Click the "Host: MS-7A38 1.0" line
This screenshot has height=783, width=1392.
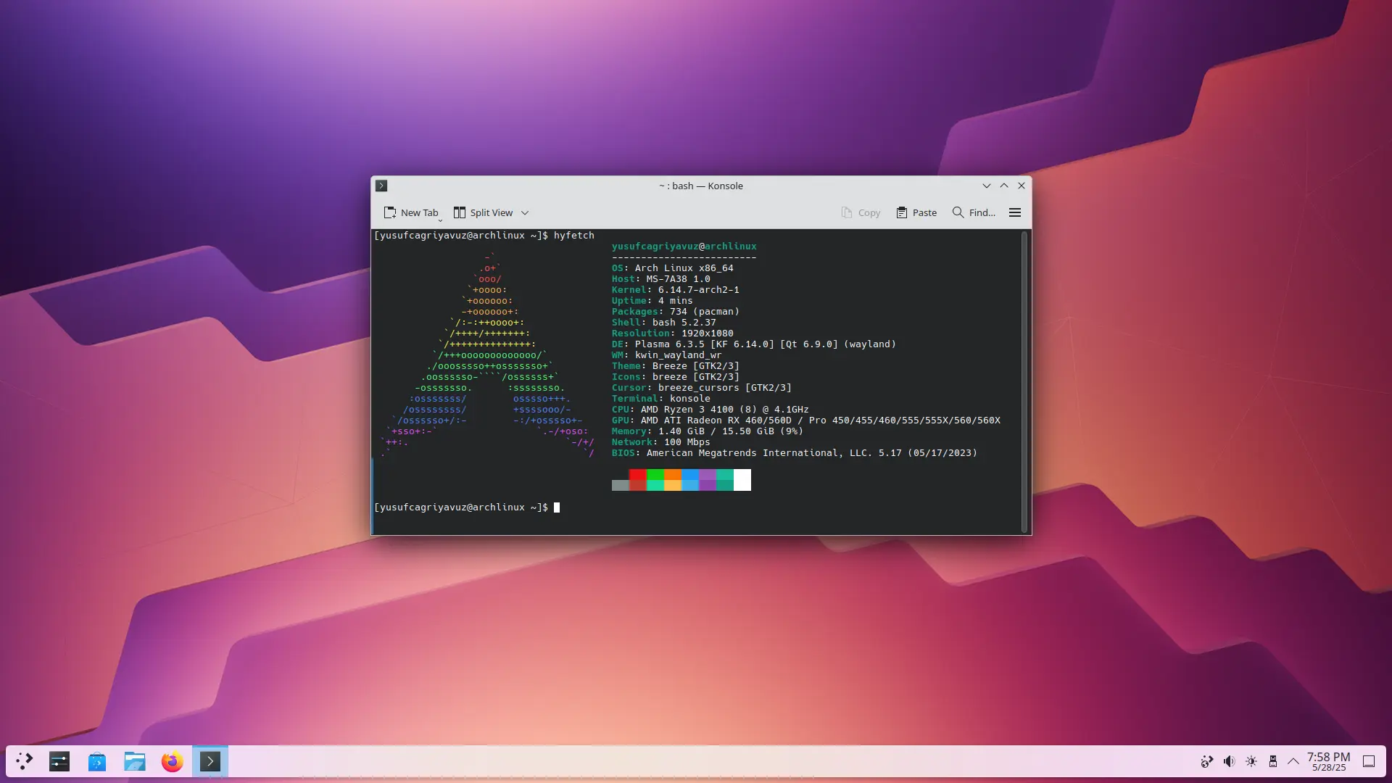(x=661, y=279)
